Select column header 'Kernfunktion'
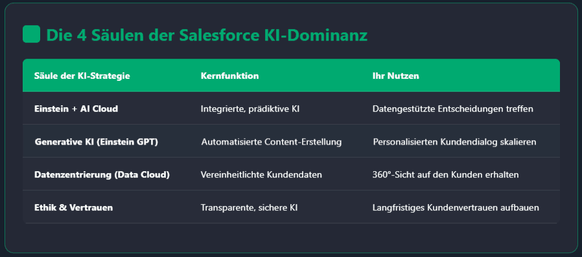The image size is (582, 257). 230,76
